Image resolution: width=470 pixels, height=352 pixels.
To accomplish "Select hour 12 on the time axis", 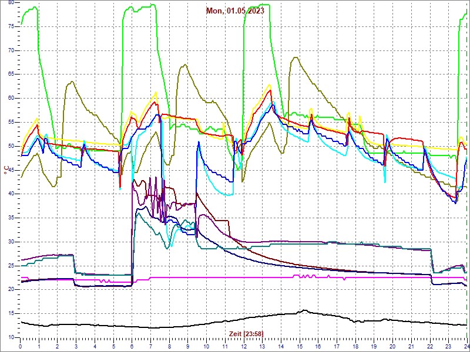I will click(x=243, y=346).
